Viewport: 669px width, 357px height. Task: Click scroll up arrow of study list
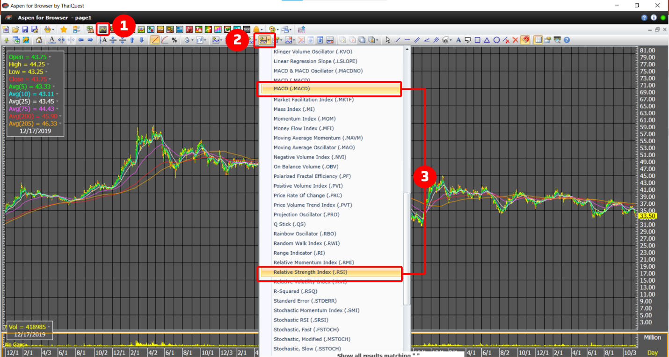click(x=407, y=49)
